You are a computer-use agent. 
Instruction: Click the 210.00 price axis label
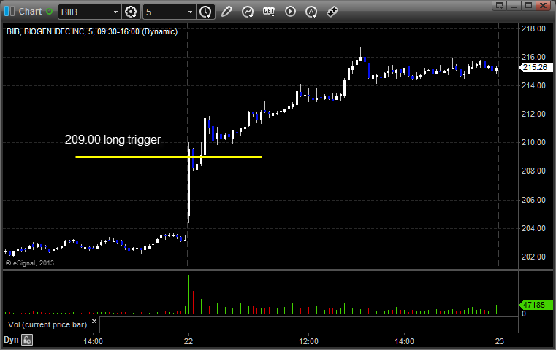point(533,142)
